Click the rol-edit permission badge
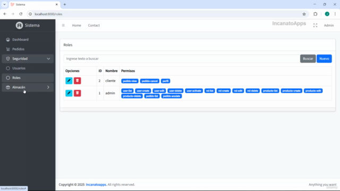Viewport: 340px width, 191px height. [x=238, y=91]
